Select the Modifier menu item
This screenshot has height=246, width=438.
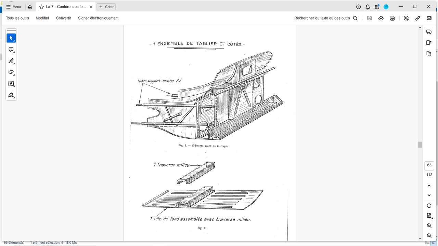(42, 18)
